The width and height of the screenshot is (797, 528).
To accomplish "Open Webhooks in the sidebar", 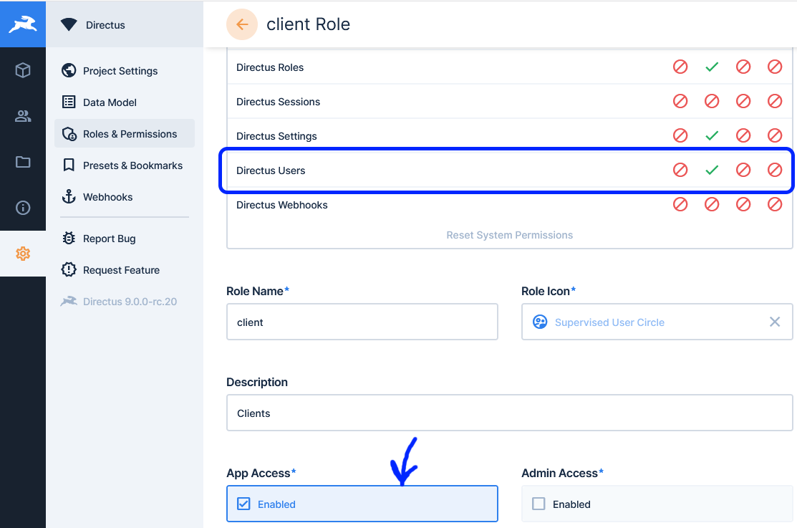I will [x=125, y=197].
